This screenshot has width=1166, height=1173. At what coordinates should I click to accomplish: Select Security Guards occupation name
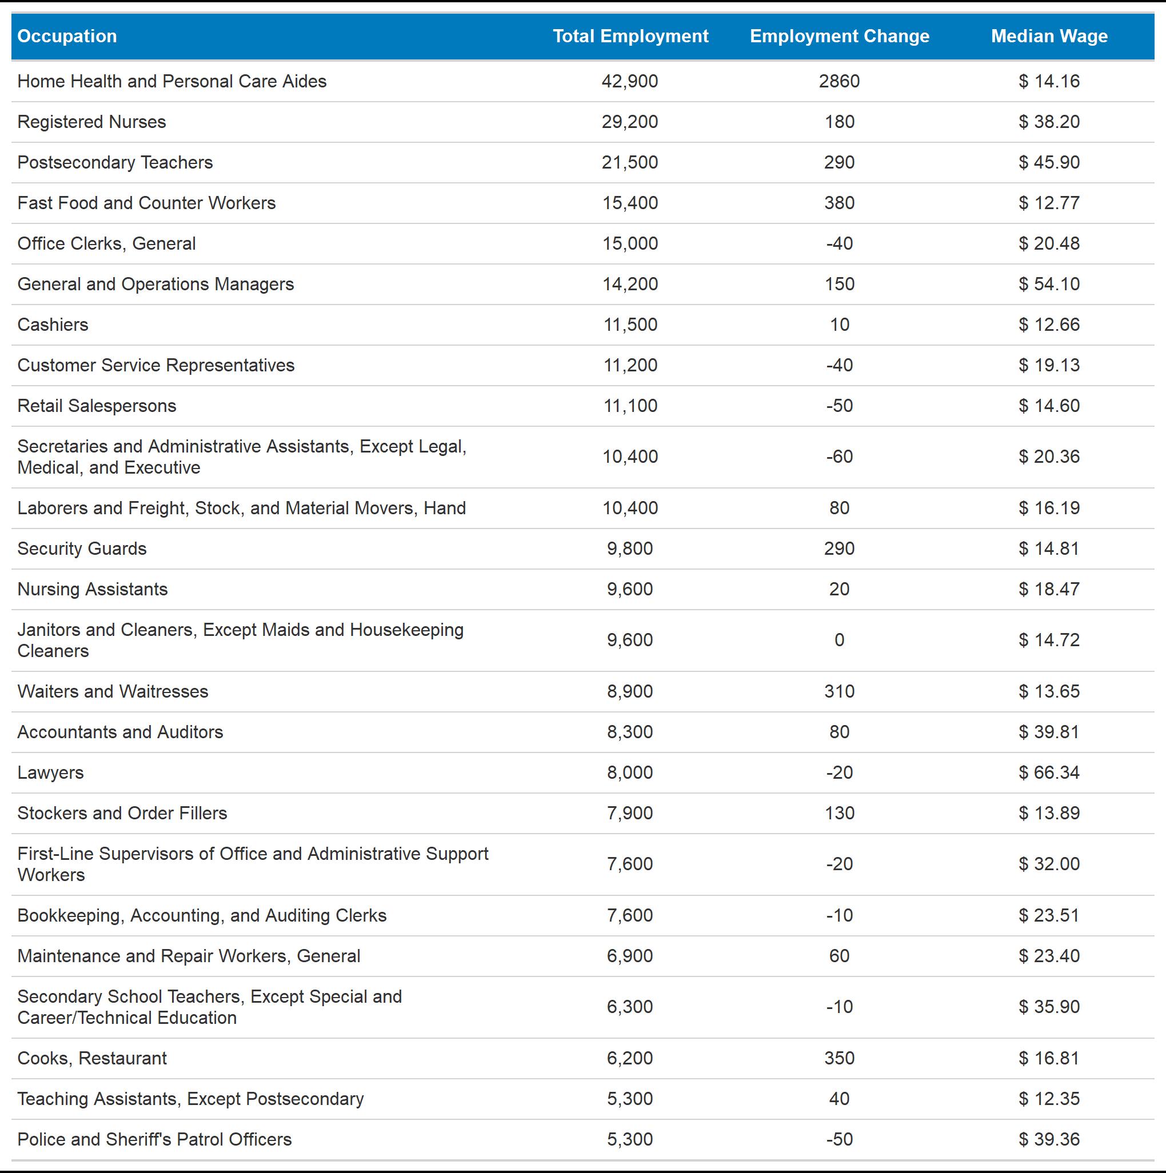point(82,549)
